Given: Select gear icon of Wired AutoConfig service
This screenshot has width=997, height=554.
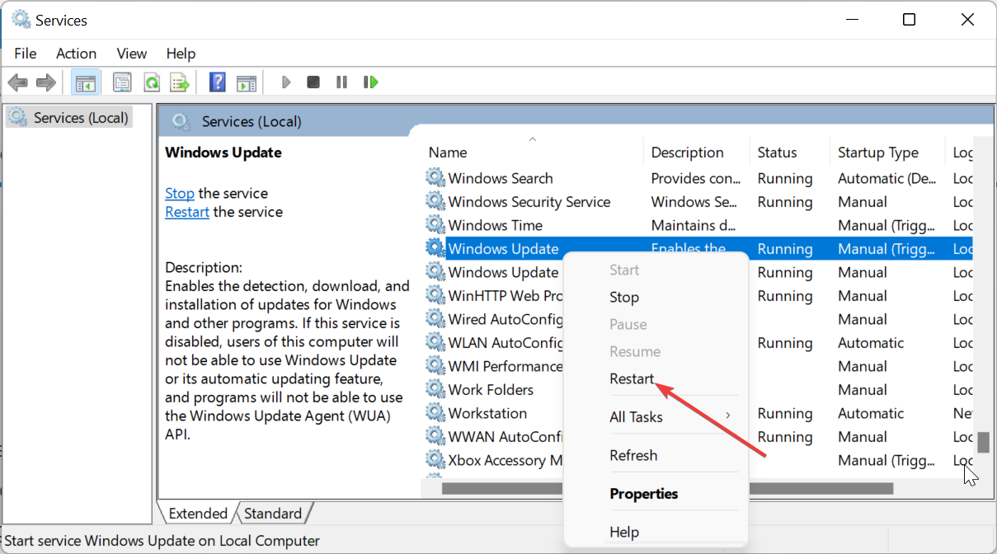Looking at the screenshot, I should coord(435,319).
